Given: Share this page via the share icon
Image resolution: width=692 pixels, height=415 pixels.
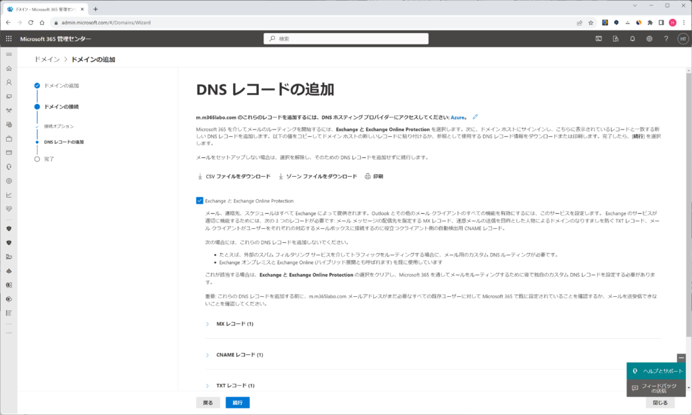Looking at the screenshot, I should tap(579, 22).
